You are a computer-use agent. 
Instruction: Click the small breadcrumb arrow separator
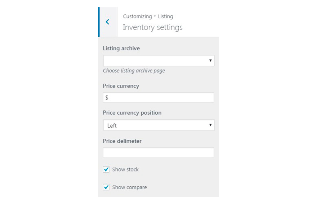[x=155, y=17]
